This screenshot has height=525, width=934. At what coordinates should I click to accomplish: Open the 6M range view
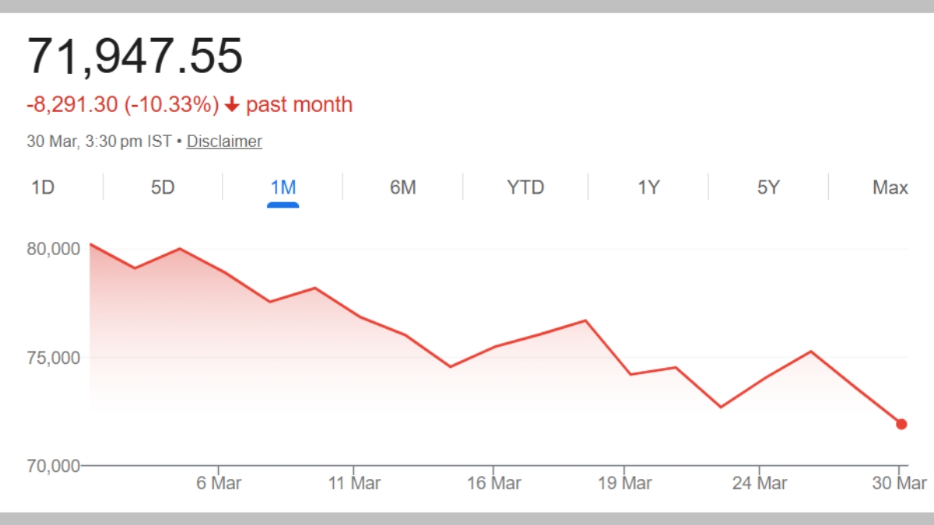[x=402, y=187]
